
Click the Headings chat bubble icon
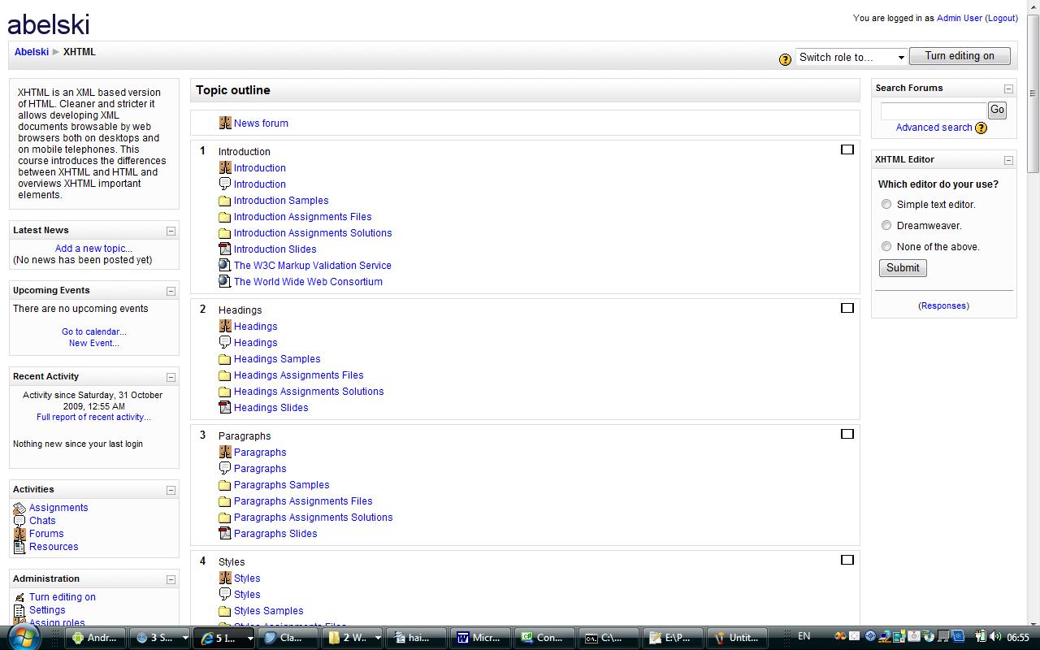225,342
